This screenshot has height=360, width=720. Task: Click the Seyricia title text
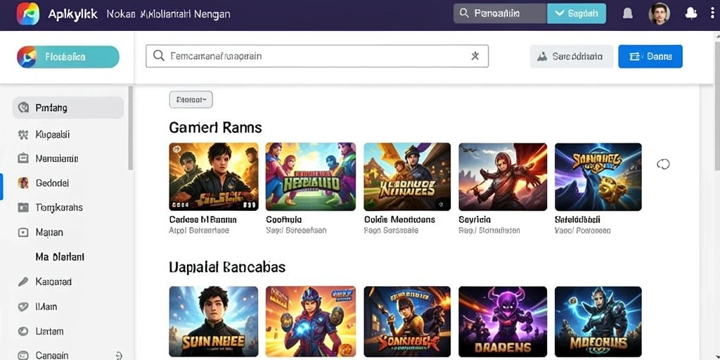pos(475,220)
